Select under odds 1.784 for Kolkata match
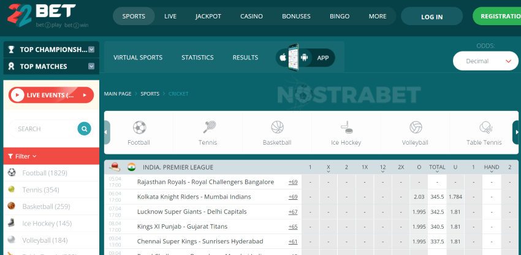521x255 pixels. click(455, 197)
